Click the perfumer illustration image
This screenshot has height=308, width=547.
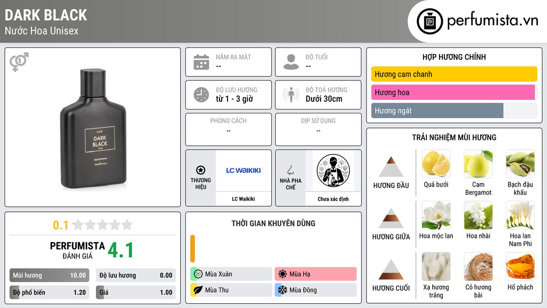[333, 171]
